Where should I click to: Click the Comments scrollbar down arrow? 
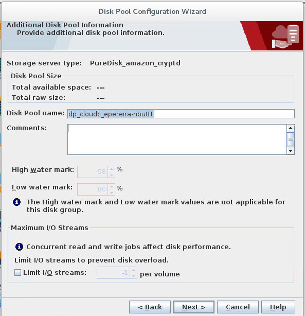(291, 151)
